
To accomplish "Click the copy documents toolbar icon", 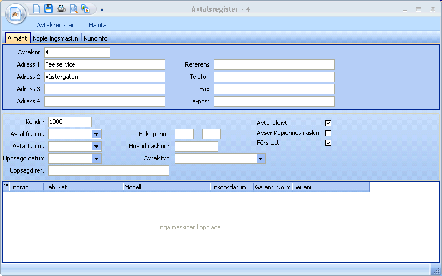I will (x=86, y=9).
